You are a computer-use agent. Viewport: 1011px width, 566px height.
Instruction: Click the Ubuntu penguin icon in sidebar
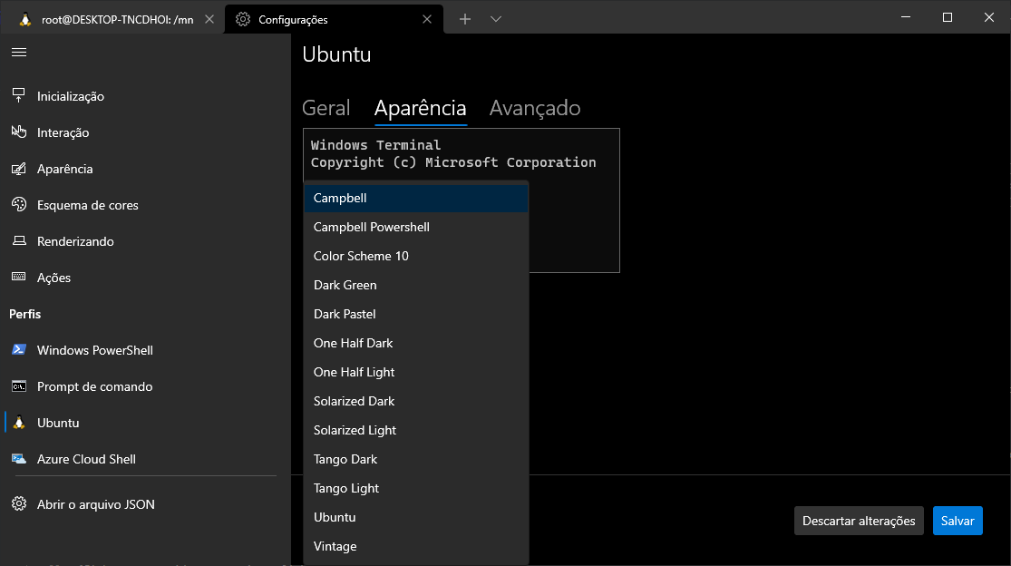tap(19, 423)
